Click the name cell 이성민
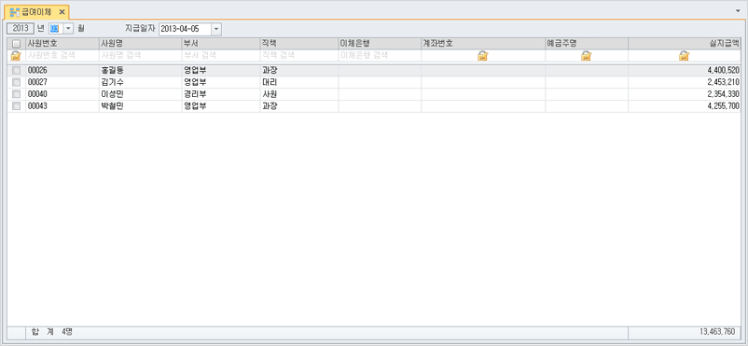The image size is (748, 346). [140, 94]
